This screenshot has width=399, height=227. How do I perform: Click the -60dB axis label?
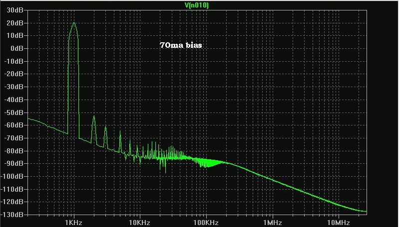click(14, 125)
